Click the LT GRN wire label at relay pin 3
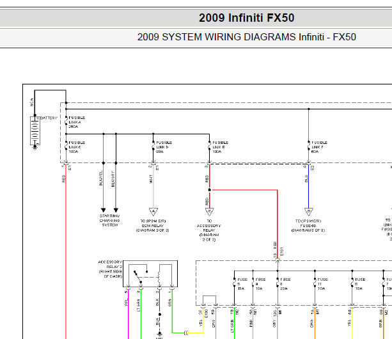Screen dimensions: 392x339 (x=138, y=305)
